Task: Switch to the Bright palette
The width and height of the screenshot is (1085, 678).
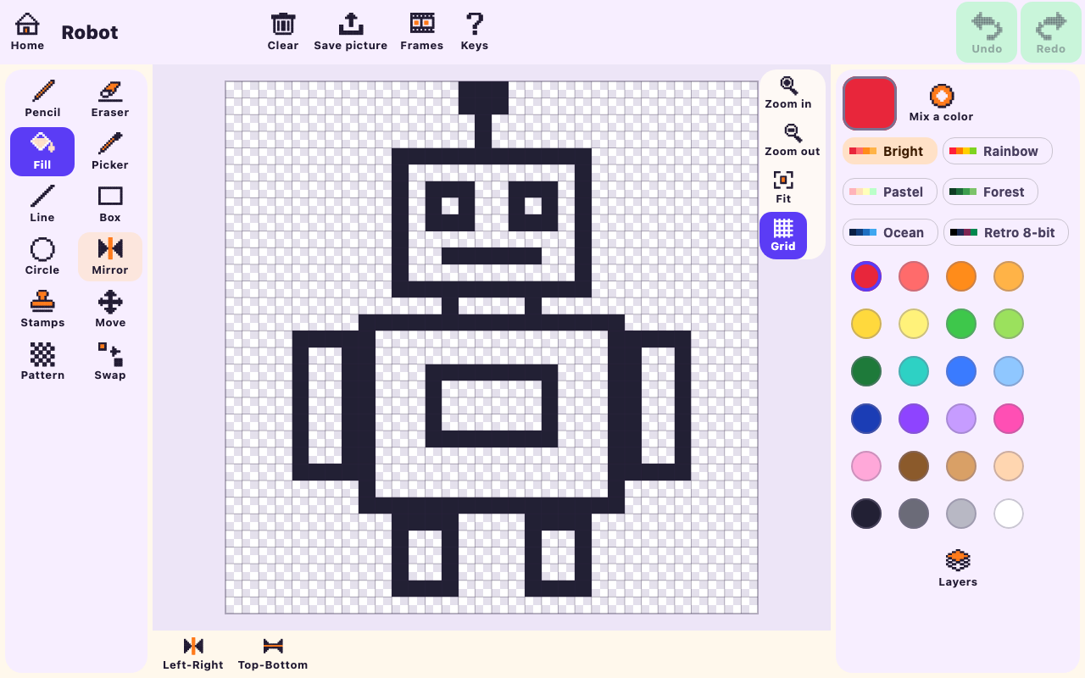Action: click(890, 151)
